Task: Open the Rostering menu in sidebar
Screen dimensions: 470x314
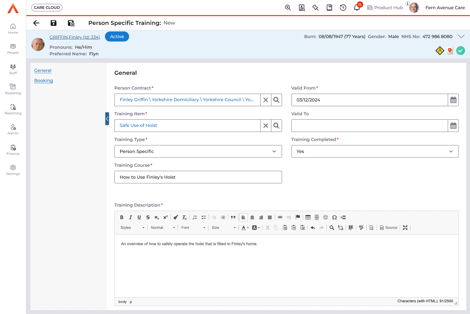Action: (13, 89)
